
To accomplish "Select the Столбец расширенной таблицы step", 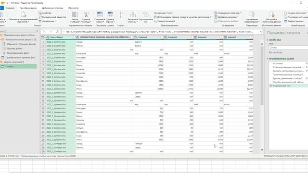I will click(x=288, y=82).
